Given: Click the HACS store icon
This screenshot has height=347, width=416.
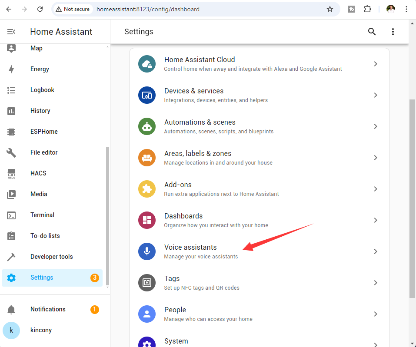Looking at the screenshot, I should tap(11, 174).
